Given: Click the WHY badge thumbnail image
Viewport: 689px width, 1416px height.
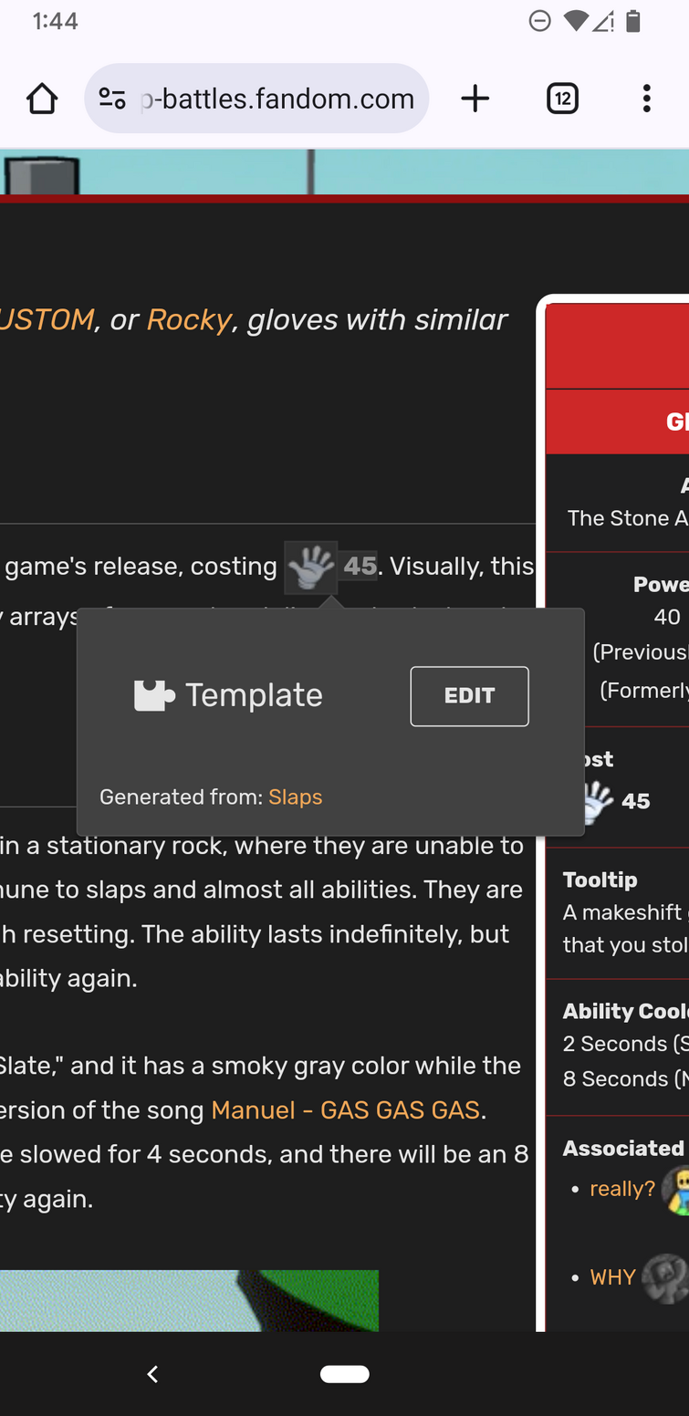Looking at the screenshot, I should click(665, 1277).
